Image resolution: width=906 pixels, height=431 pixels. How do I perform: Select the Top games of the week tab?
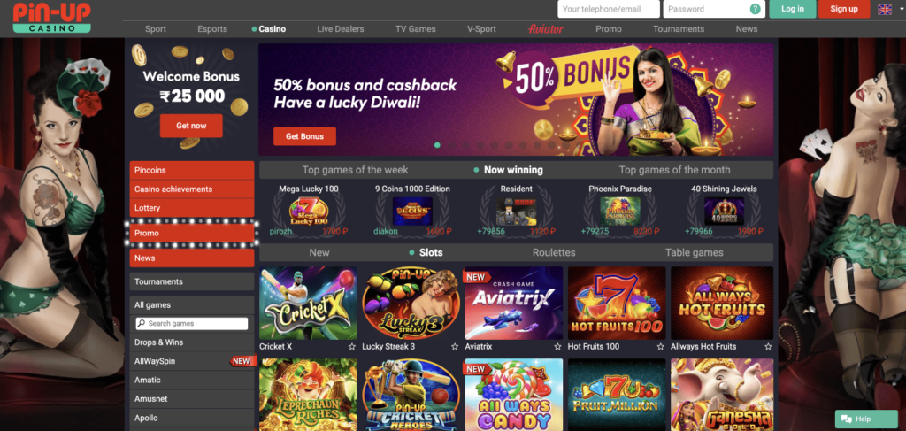(x=356, y=170)
